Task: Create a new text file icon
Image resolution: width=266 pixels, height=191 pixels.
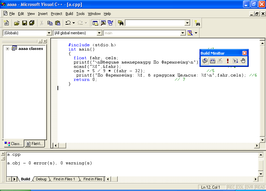Action: (6, 23)
